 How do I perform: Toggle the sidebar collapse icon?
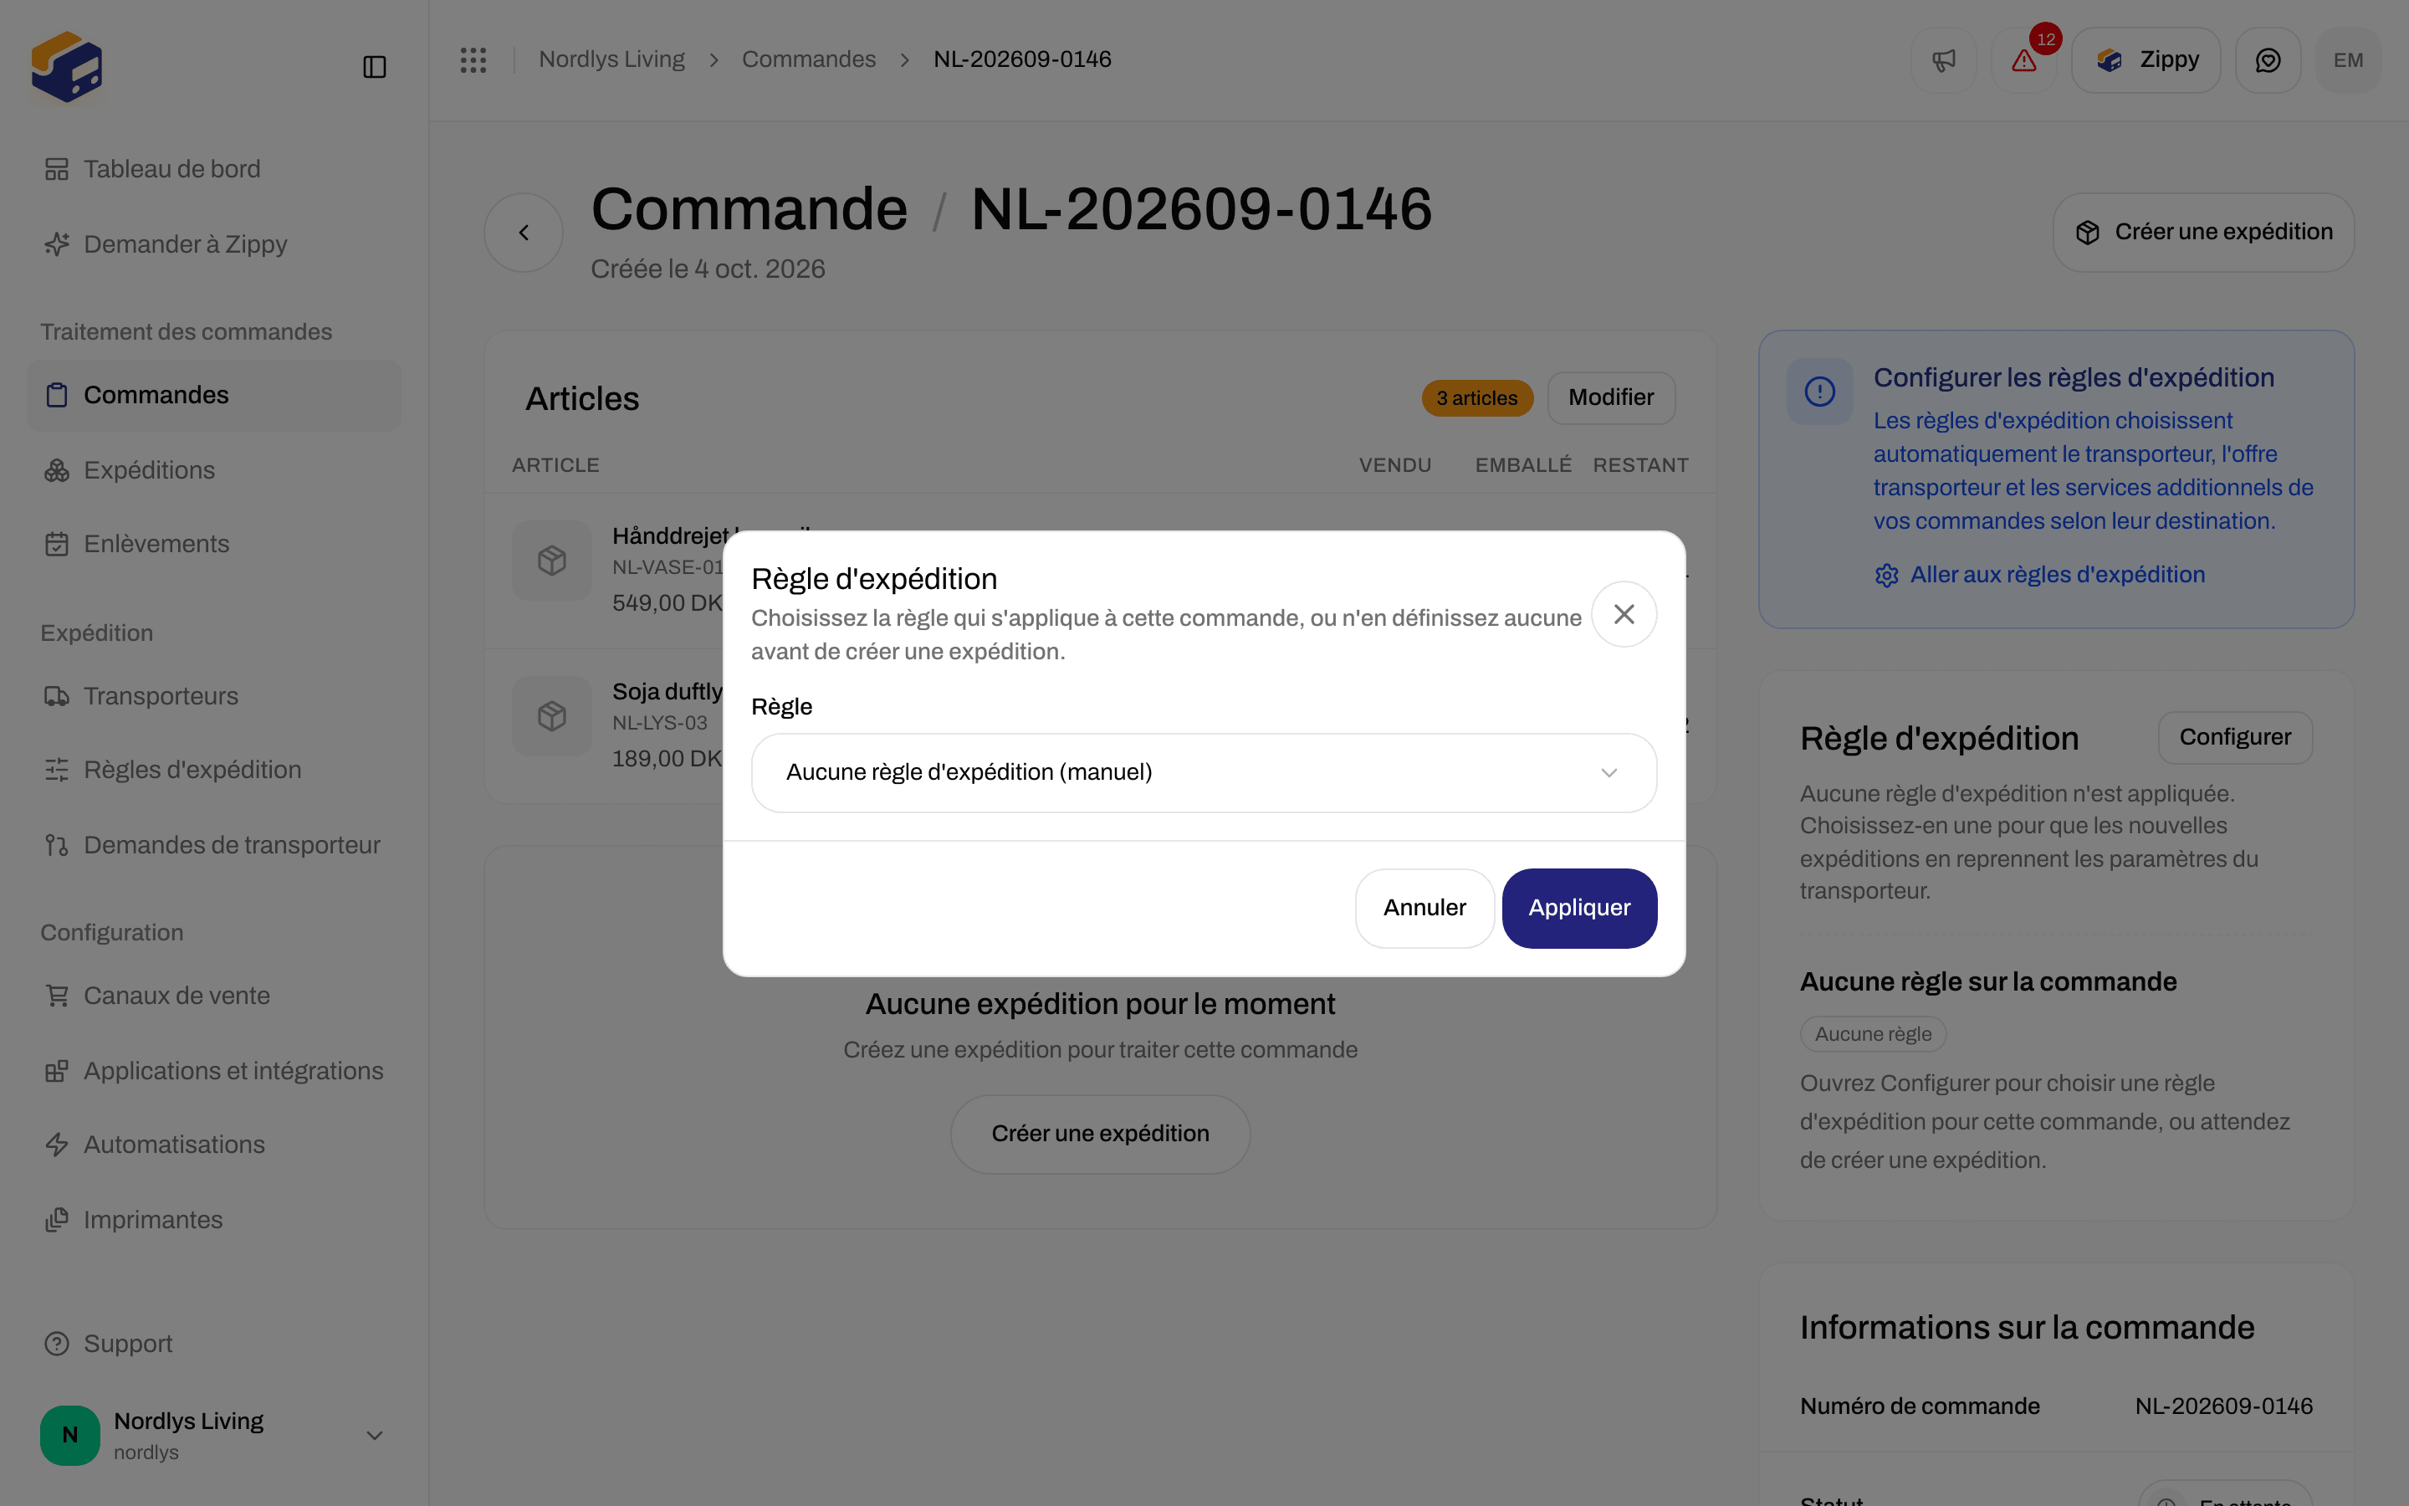tap(374, 67)
